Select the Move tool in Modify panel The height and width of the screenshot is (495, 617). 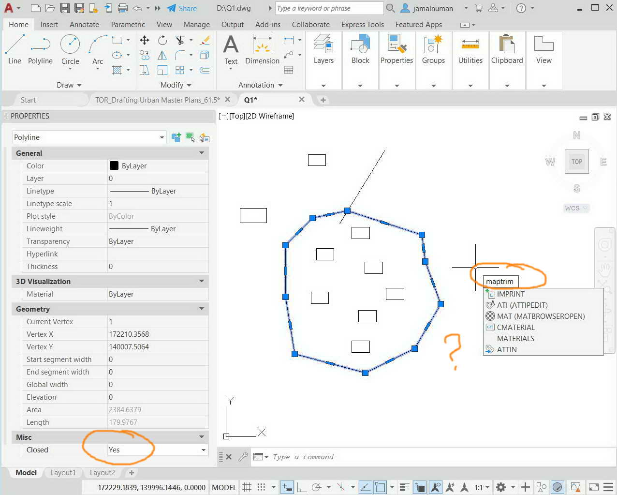point(144,41)
